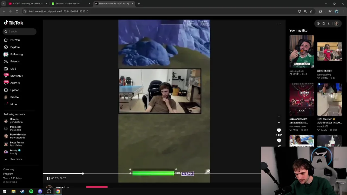The image size is (347, 195).
Task: Open the INFIERNO Kick suggested video
Action: click(301, 100)
